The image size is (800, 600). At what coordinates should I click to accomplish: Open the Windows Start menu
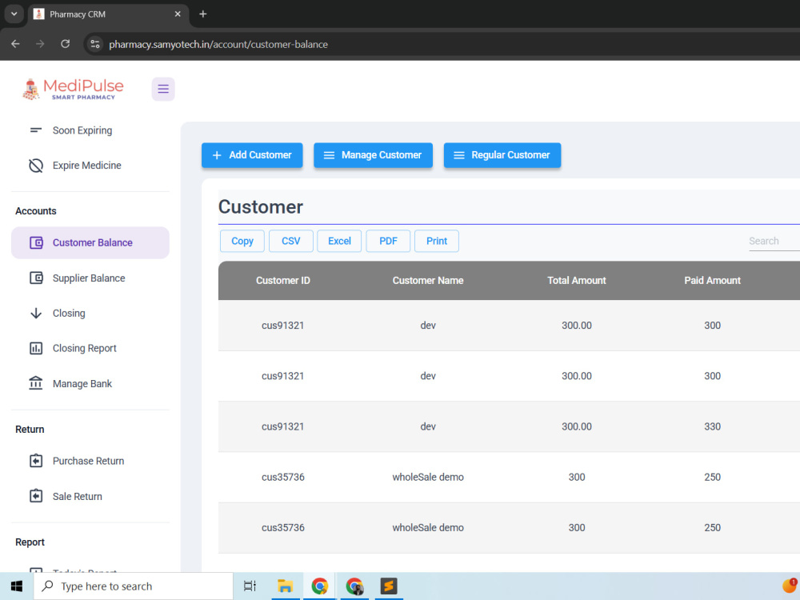[x=16, y=586]
